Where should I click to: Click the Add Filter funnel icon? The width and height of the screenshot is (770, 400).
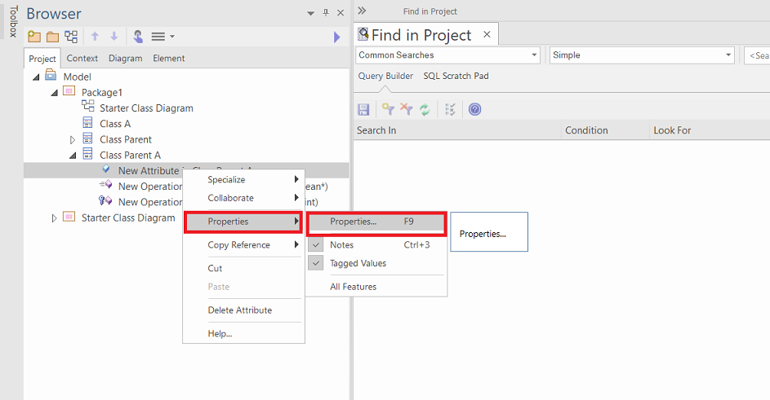tap(388, 109)
